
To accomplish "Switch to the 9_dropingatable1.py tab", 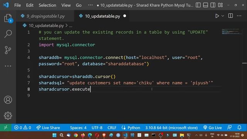I will (x=46, y=16).
